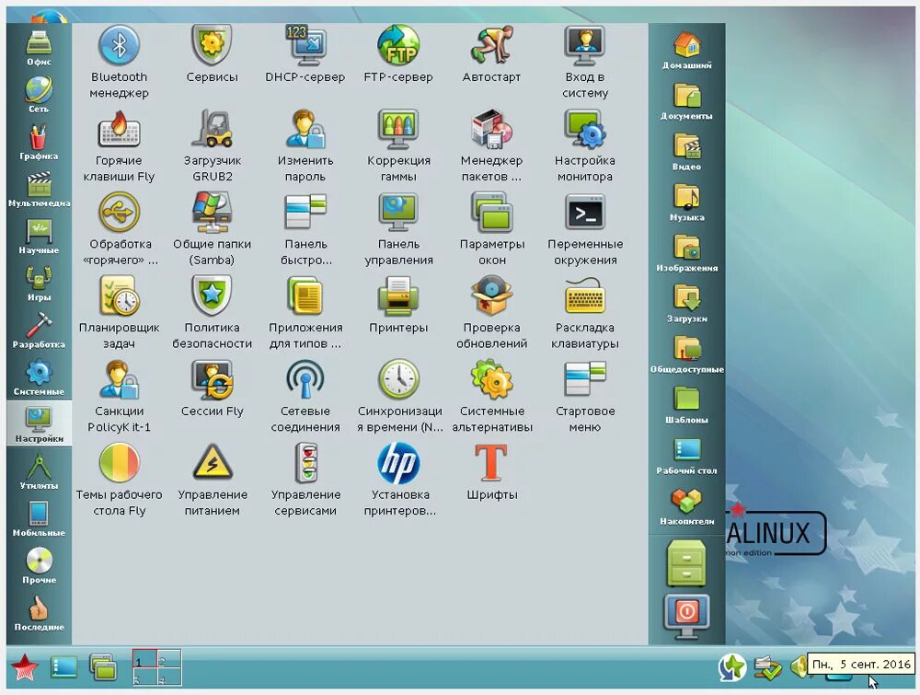
Task: Open the Загрузки folder
Action: tap(686, 304)
